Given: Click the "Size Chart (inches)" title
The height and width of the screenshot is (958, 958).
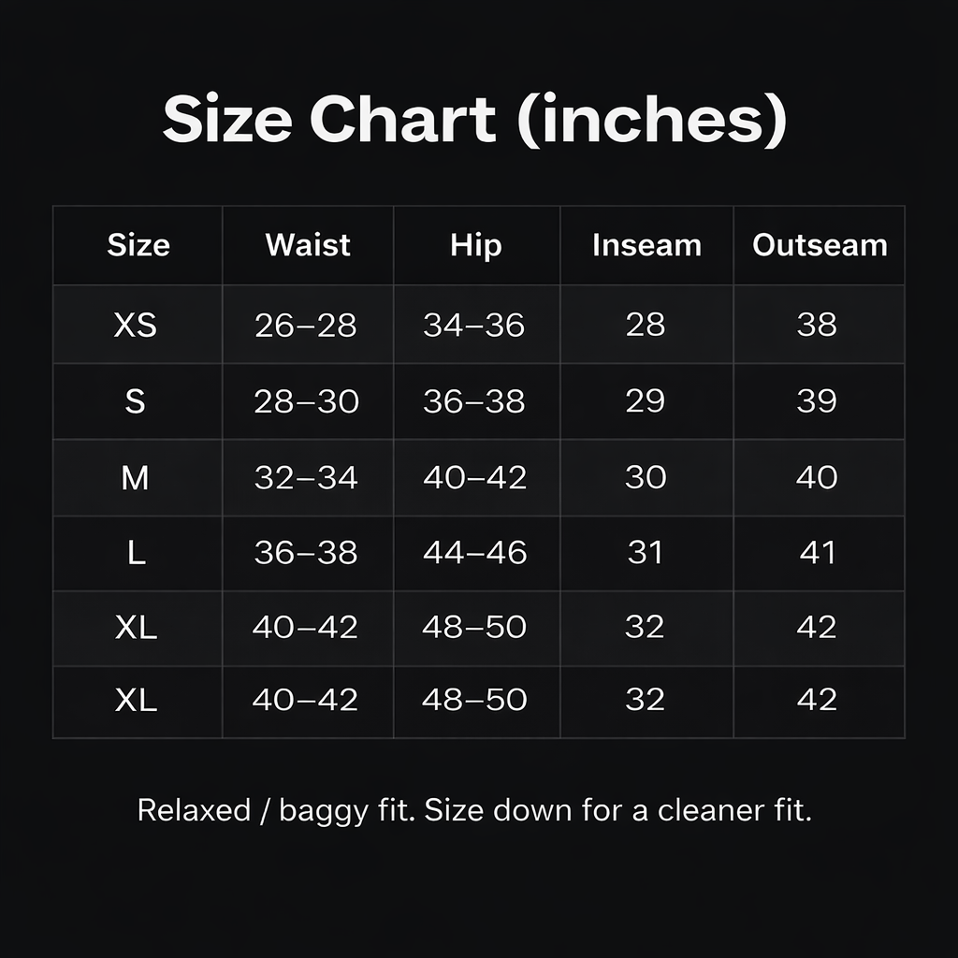Looking at the screenshot, I should [474, 120].
